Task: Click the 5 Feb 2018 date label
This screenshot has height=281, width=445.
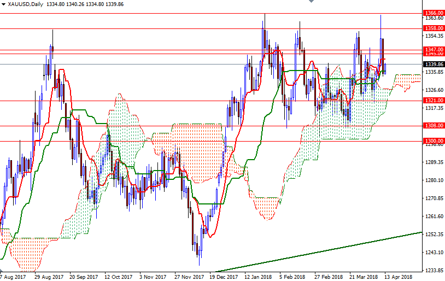Action: [292, 277]
